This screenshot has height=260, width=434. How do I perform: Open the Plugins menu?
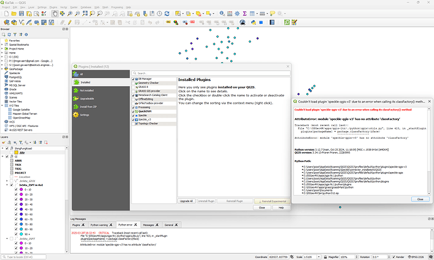click(53, 7)
